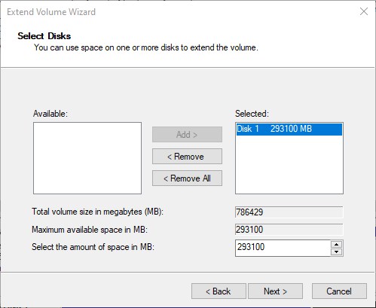Image resolution: width=376 pixels, height=308 pixels.
Task: Click the Select Disks heading
Action: coord(44,36)
